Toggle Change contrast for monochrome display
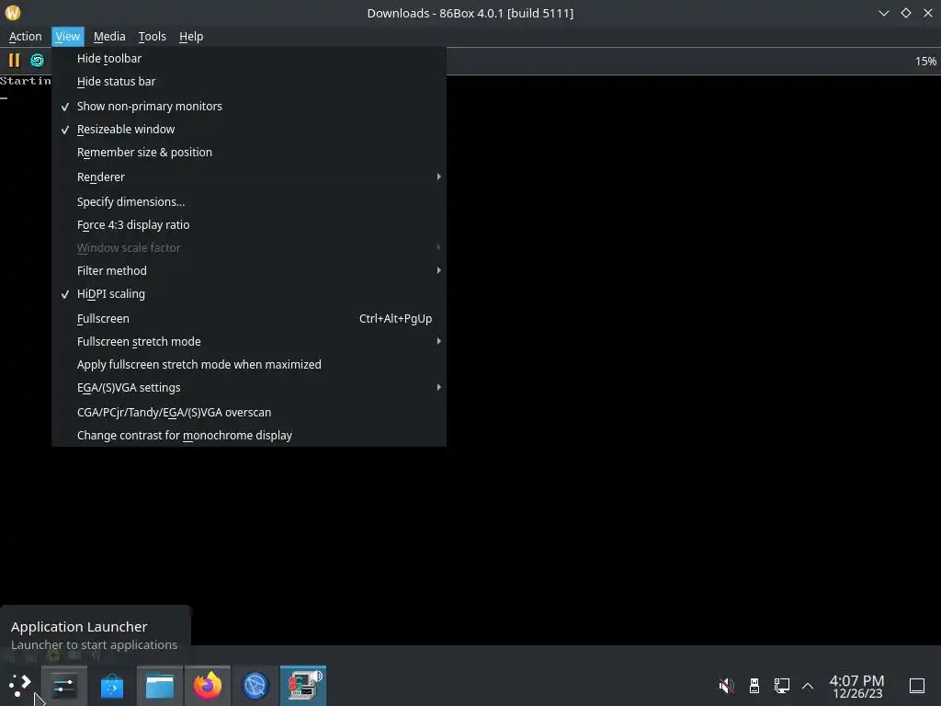Viewport: 941px width, 706px height. coord(248,435)
